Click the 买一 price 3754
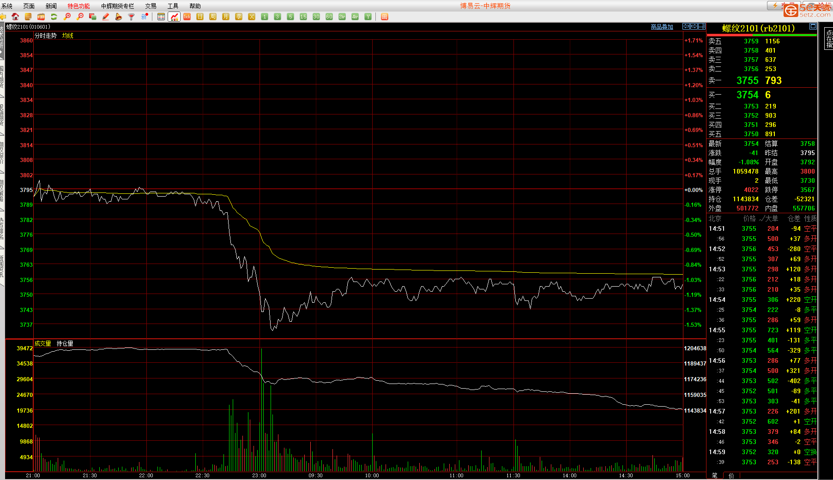This screenshot has width=833, height=480. click(748, 95)
